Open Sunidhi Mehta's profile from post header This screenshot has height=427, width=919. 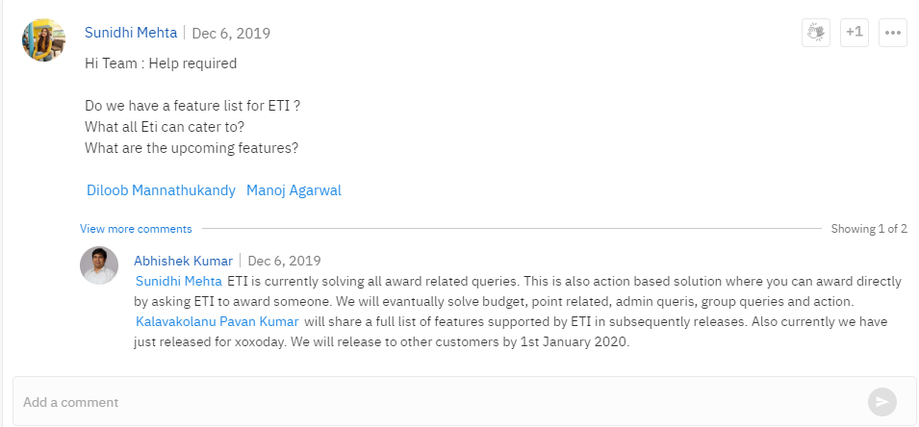pos(131,32)
